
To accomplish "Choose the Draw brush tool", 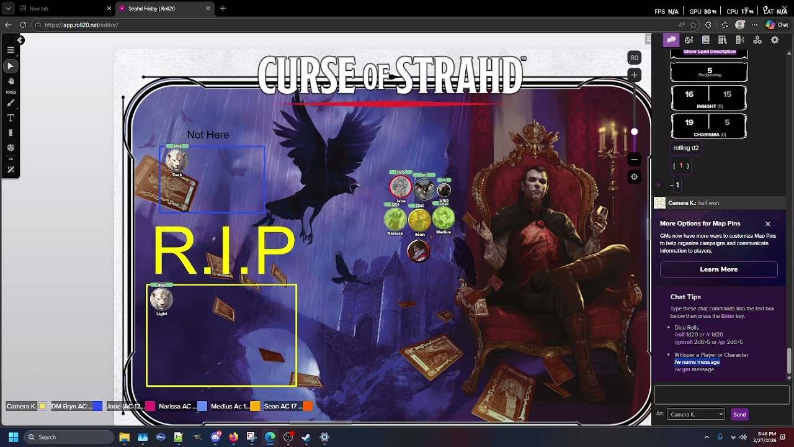I will (x=11, y=103).
